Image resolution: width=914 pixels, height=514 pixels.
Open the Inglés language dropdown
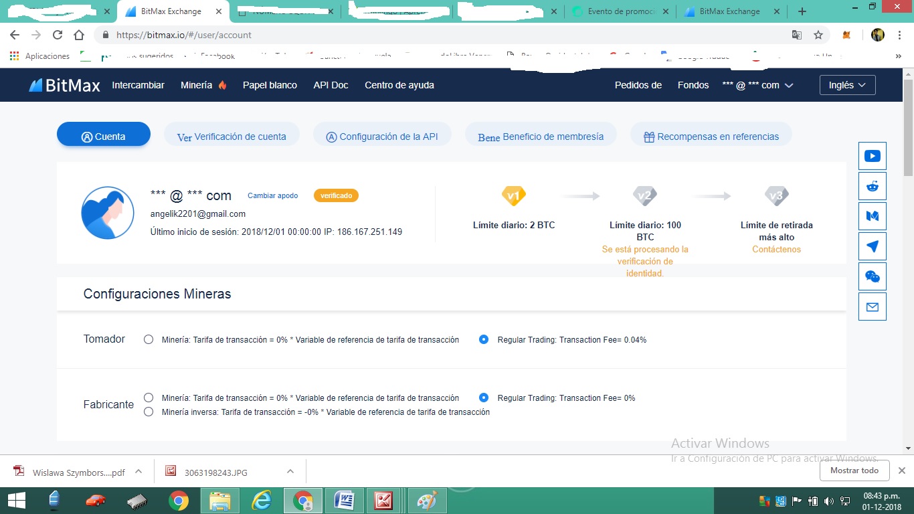847,85
